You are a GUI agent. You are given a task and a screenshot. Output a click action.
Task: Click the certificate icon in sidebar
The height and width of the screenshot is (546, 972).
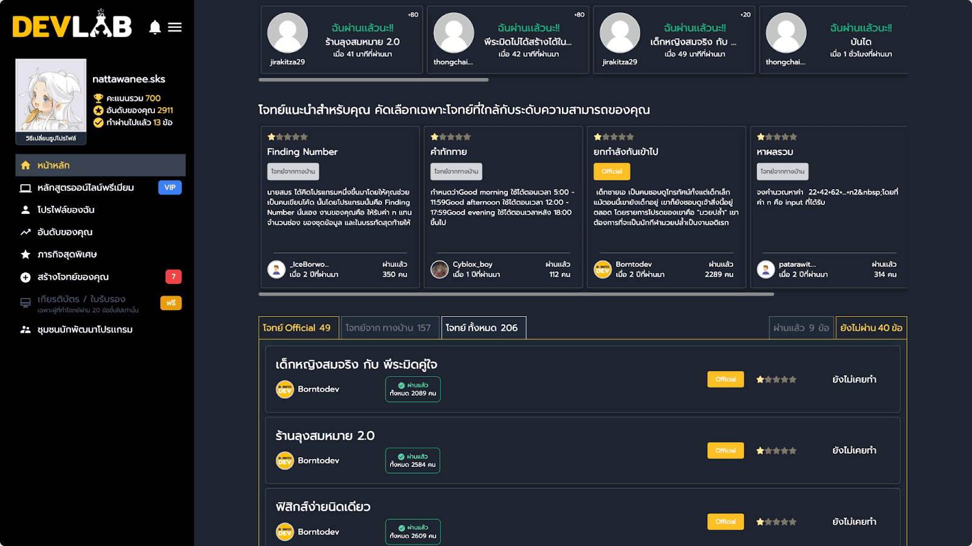pyautogui.click(x=26, y=303)
